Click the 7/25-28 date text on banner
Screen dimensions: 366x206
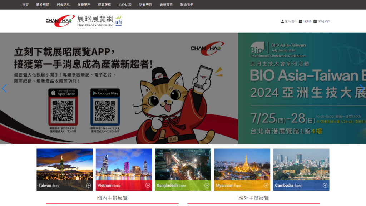click(282, 118)
